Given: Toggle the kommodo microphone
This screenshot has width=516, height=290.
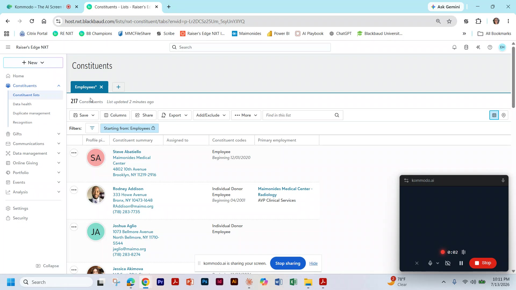Looking at the screenshot, I should tap(430, 263).
